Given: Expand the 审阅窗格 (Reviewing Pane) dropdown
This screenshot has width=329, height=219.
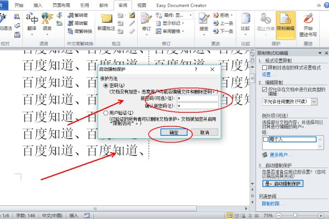Looking at the screenshot, I should (x=178, y=31).
